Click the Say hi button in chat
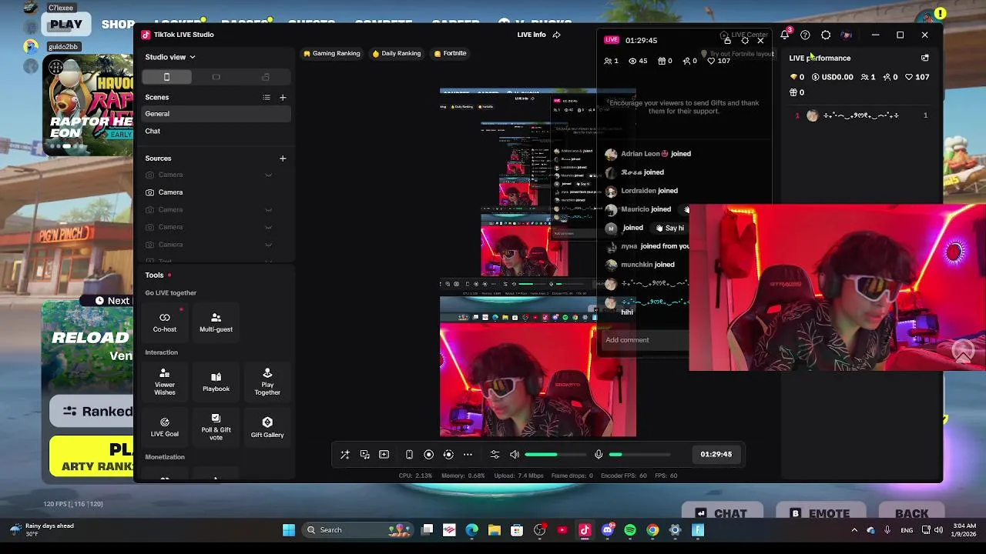This screenshot has height=554, width=986. [670, 228]
